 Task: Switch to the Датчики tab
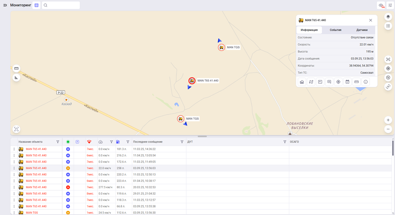[x=362, y=30]
